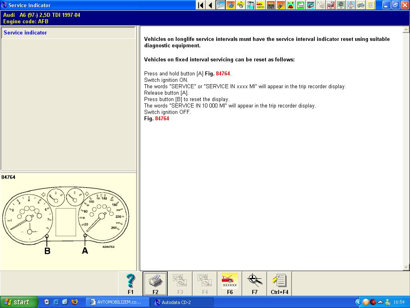Open the red car service schedule icon

pyautogui.click(x=261, y=5)
